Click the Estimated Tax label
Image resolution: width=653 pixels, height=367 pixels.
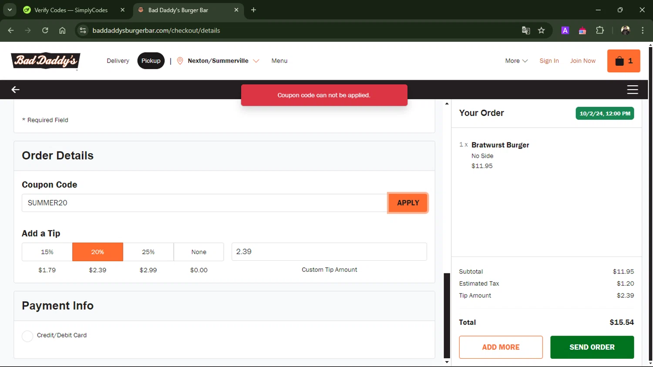[x=479, y=283]
